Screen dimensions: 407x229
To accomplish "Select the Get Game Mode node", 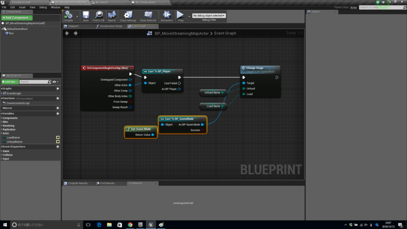I will (141, 129).
